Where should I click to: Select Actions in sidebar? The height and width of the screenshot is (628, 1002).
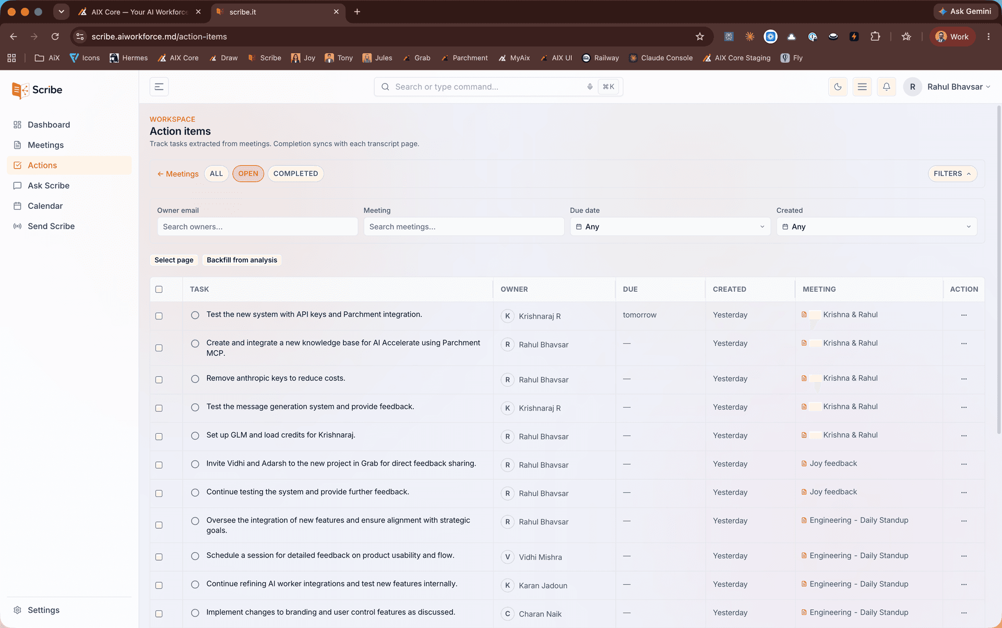[x=69, y=165]
